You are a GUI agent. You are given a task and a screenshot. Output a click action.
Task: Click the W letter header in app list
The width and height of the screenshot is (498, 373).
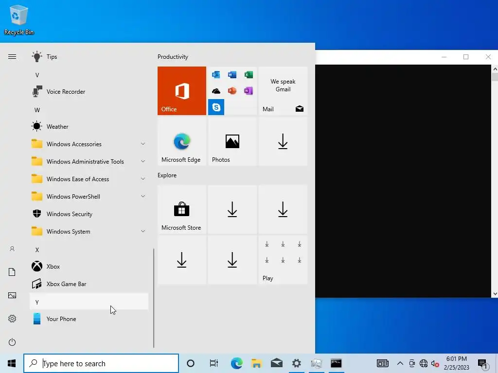click(x=89, y=110)
